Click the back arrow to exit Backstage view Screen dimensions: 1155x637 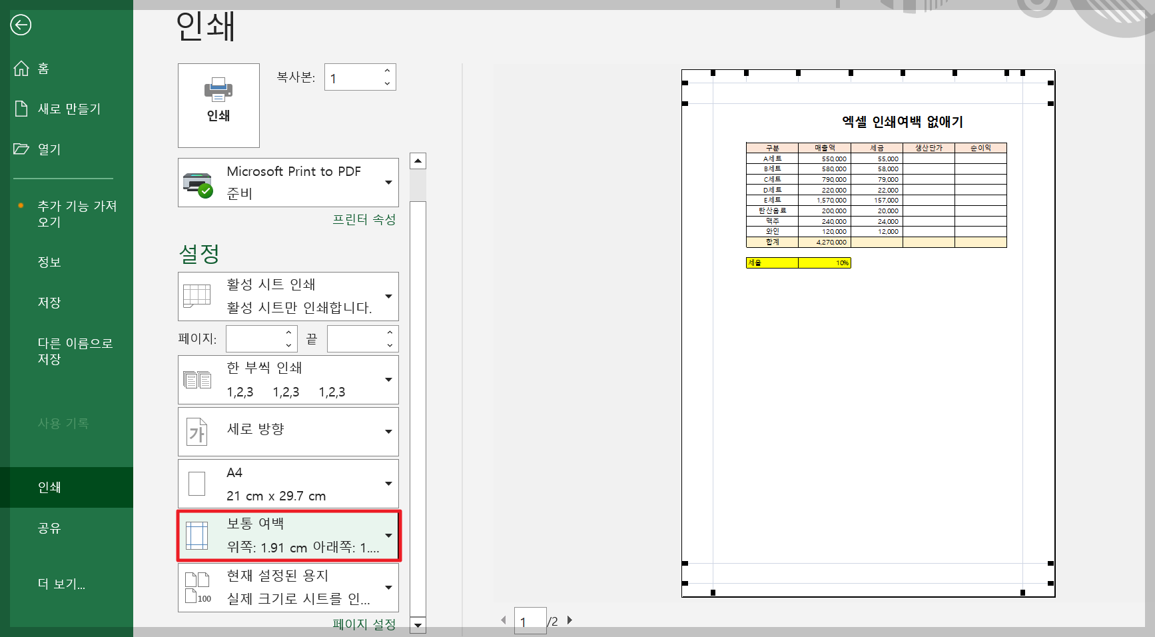point(21,25)
